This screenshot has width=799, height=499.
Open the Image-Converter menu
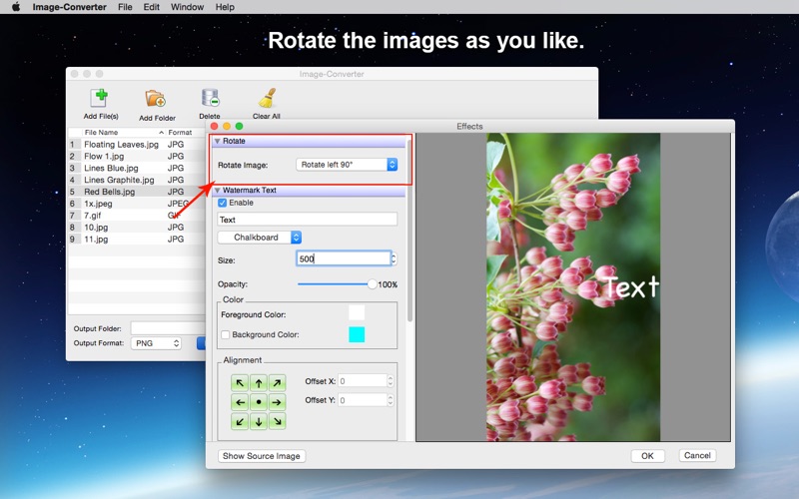[69, 7]
